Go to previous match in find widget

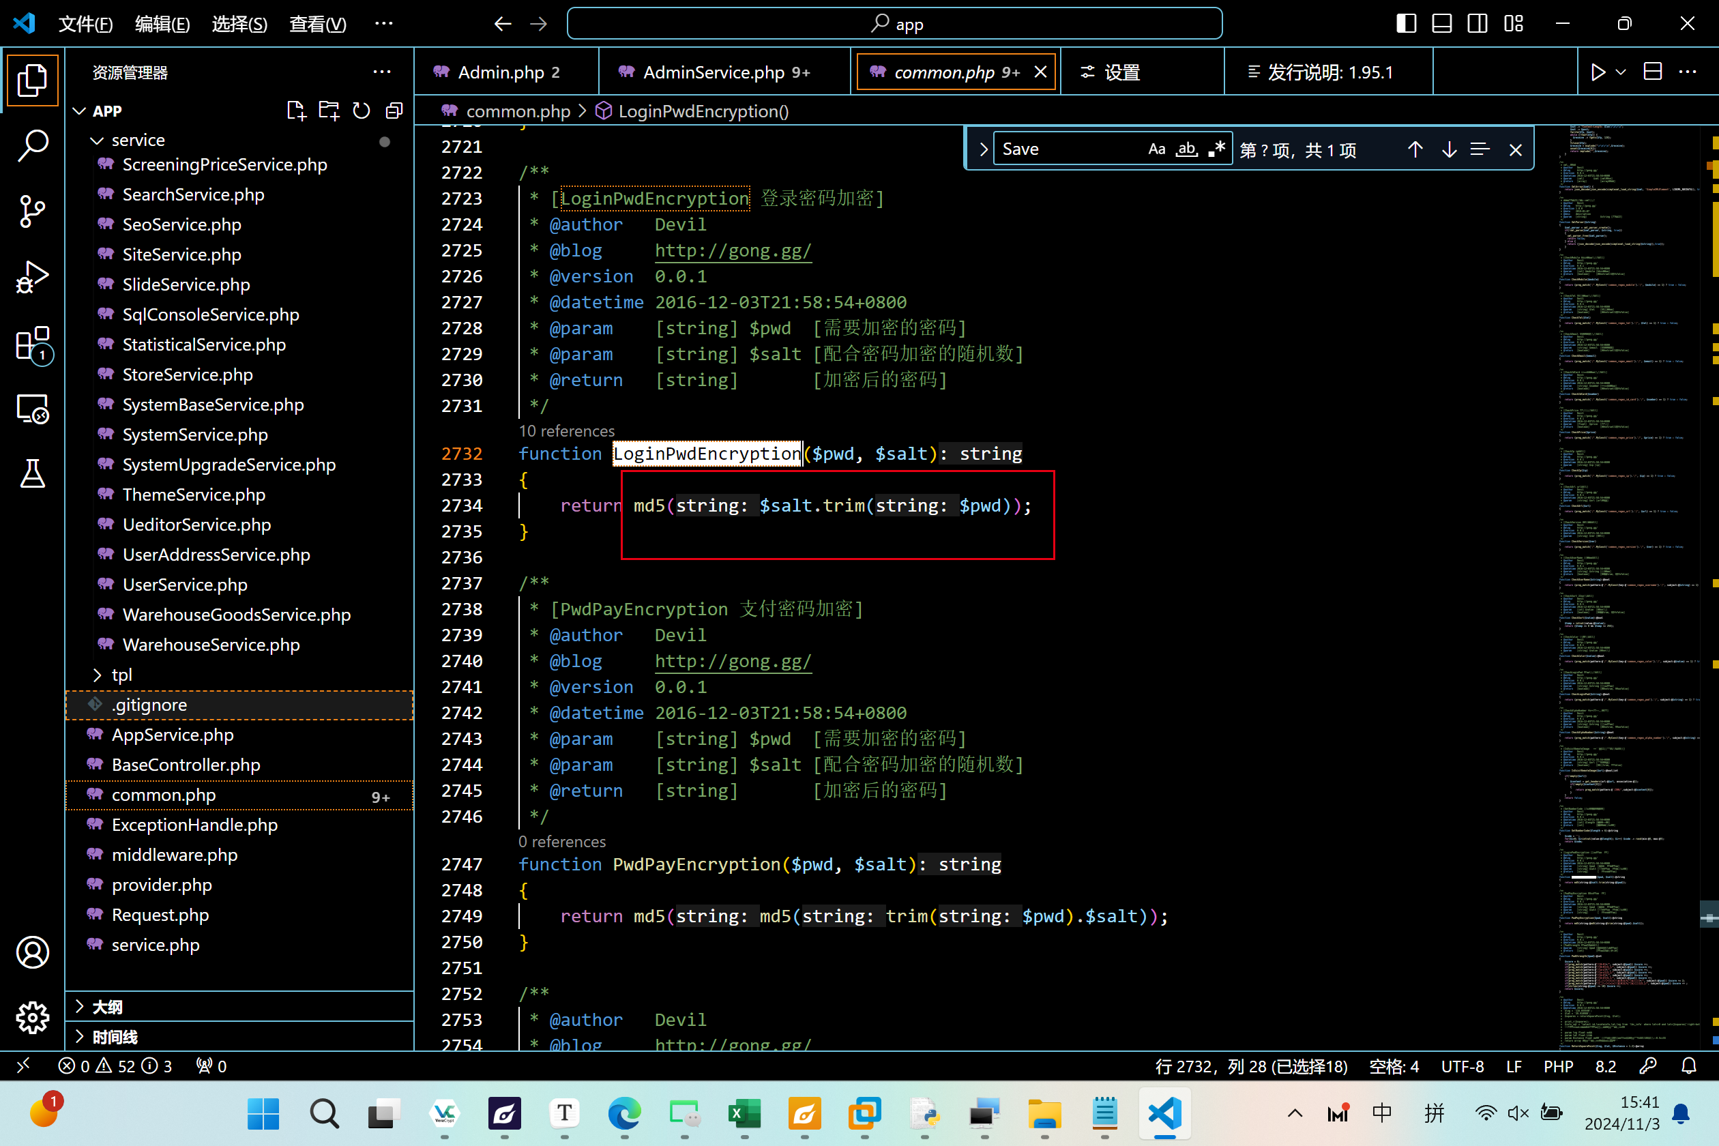1415,149
